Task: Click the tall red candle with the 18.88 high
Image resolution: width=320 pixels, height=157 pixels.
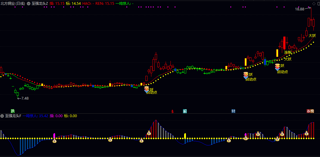Action: coord(311,17)
